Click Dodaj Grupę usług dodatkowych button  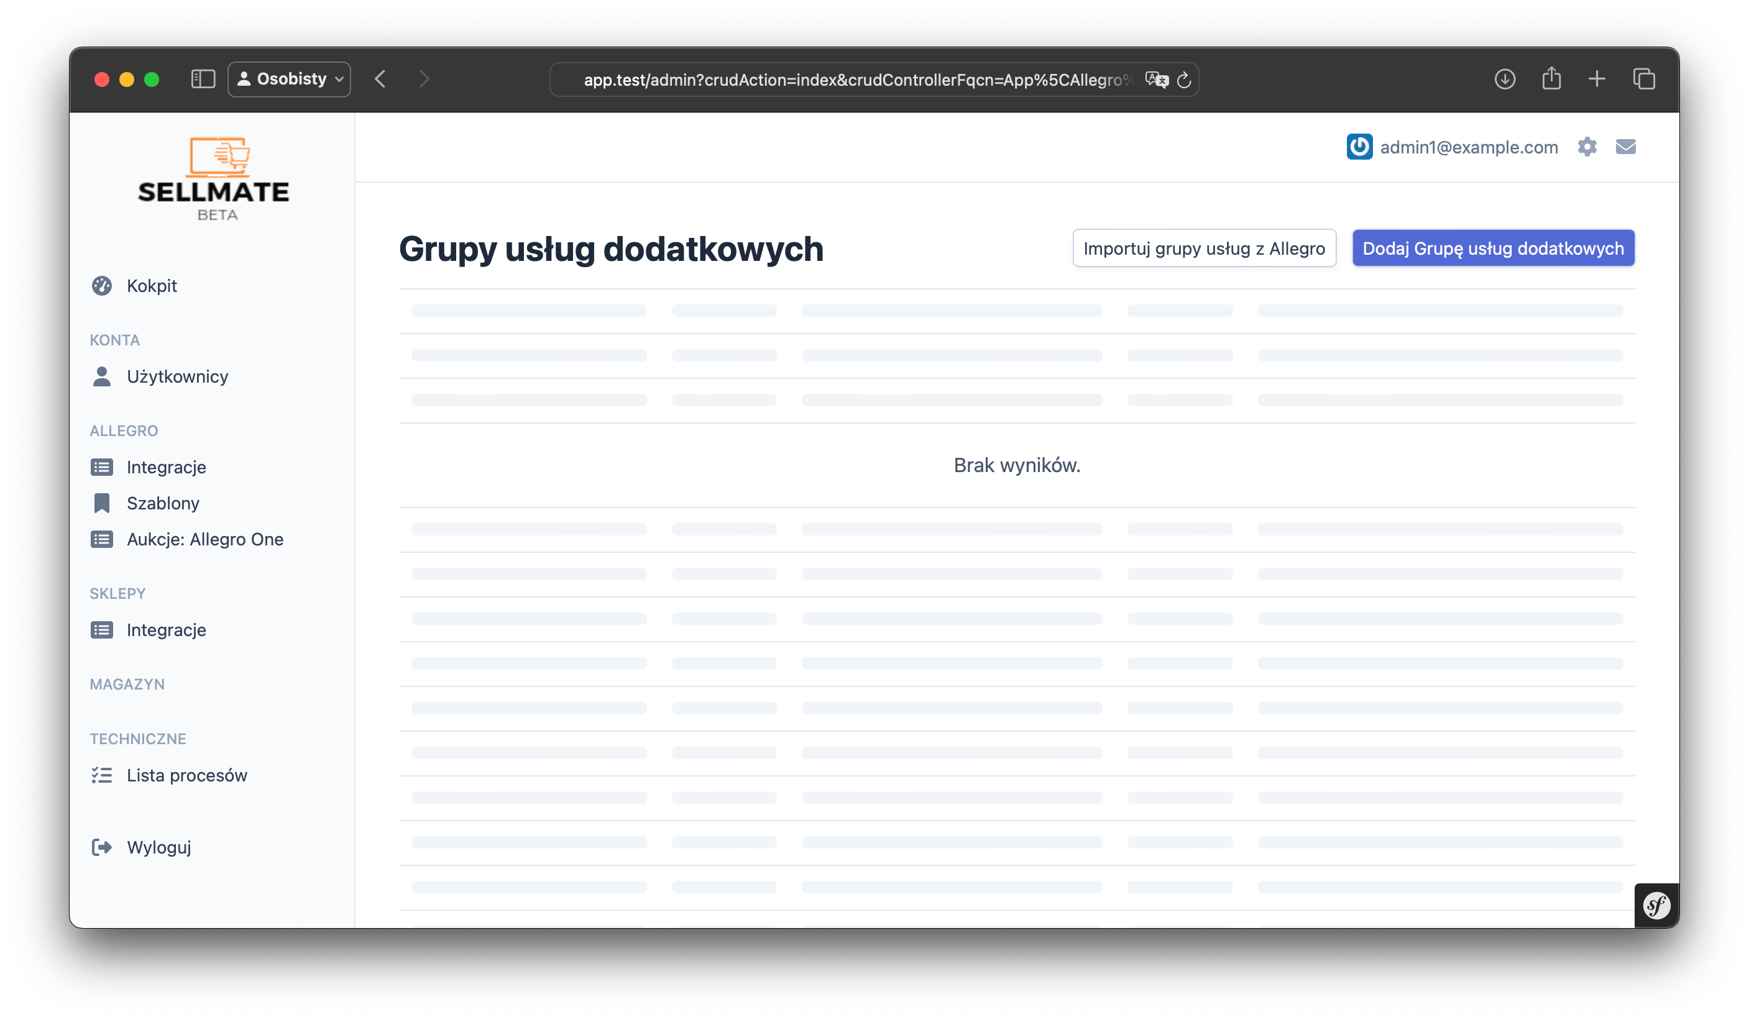coord(1493,248)
